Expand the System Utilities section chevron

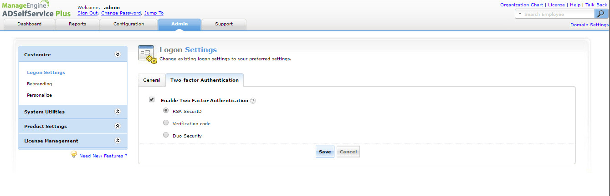[118, 112]
